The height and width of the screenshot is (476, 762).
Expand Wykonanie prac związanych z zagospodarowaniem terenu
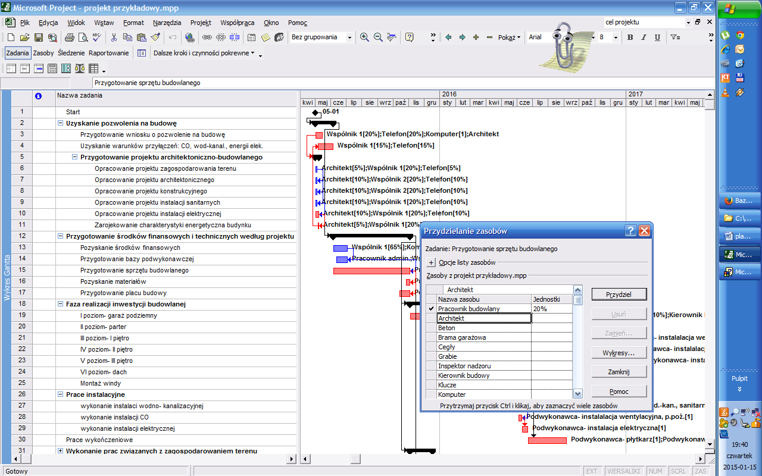pos(61,451)
